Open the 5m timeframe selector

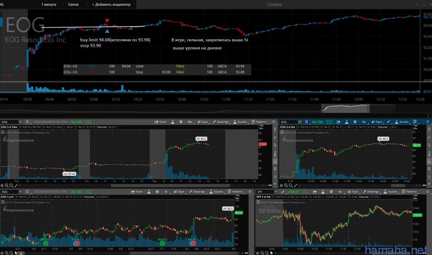[364, 122]
